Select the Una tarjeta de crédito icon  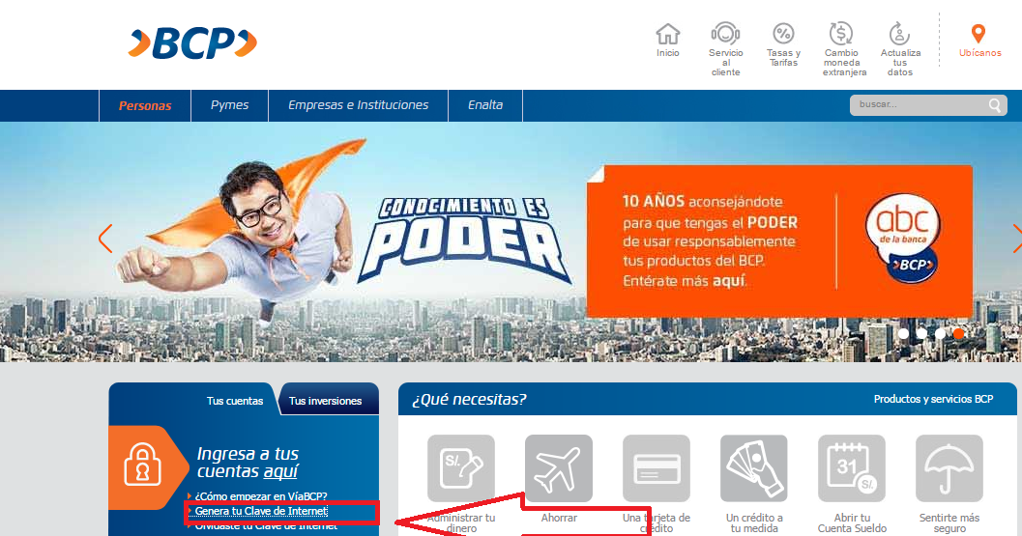pos(657,468)
